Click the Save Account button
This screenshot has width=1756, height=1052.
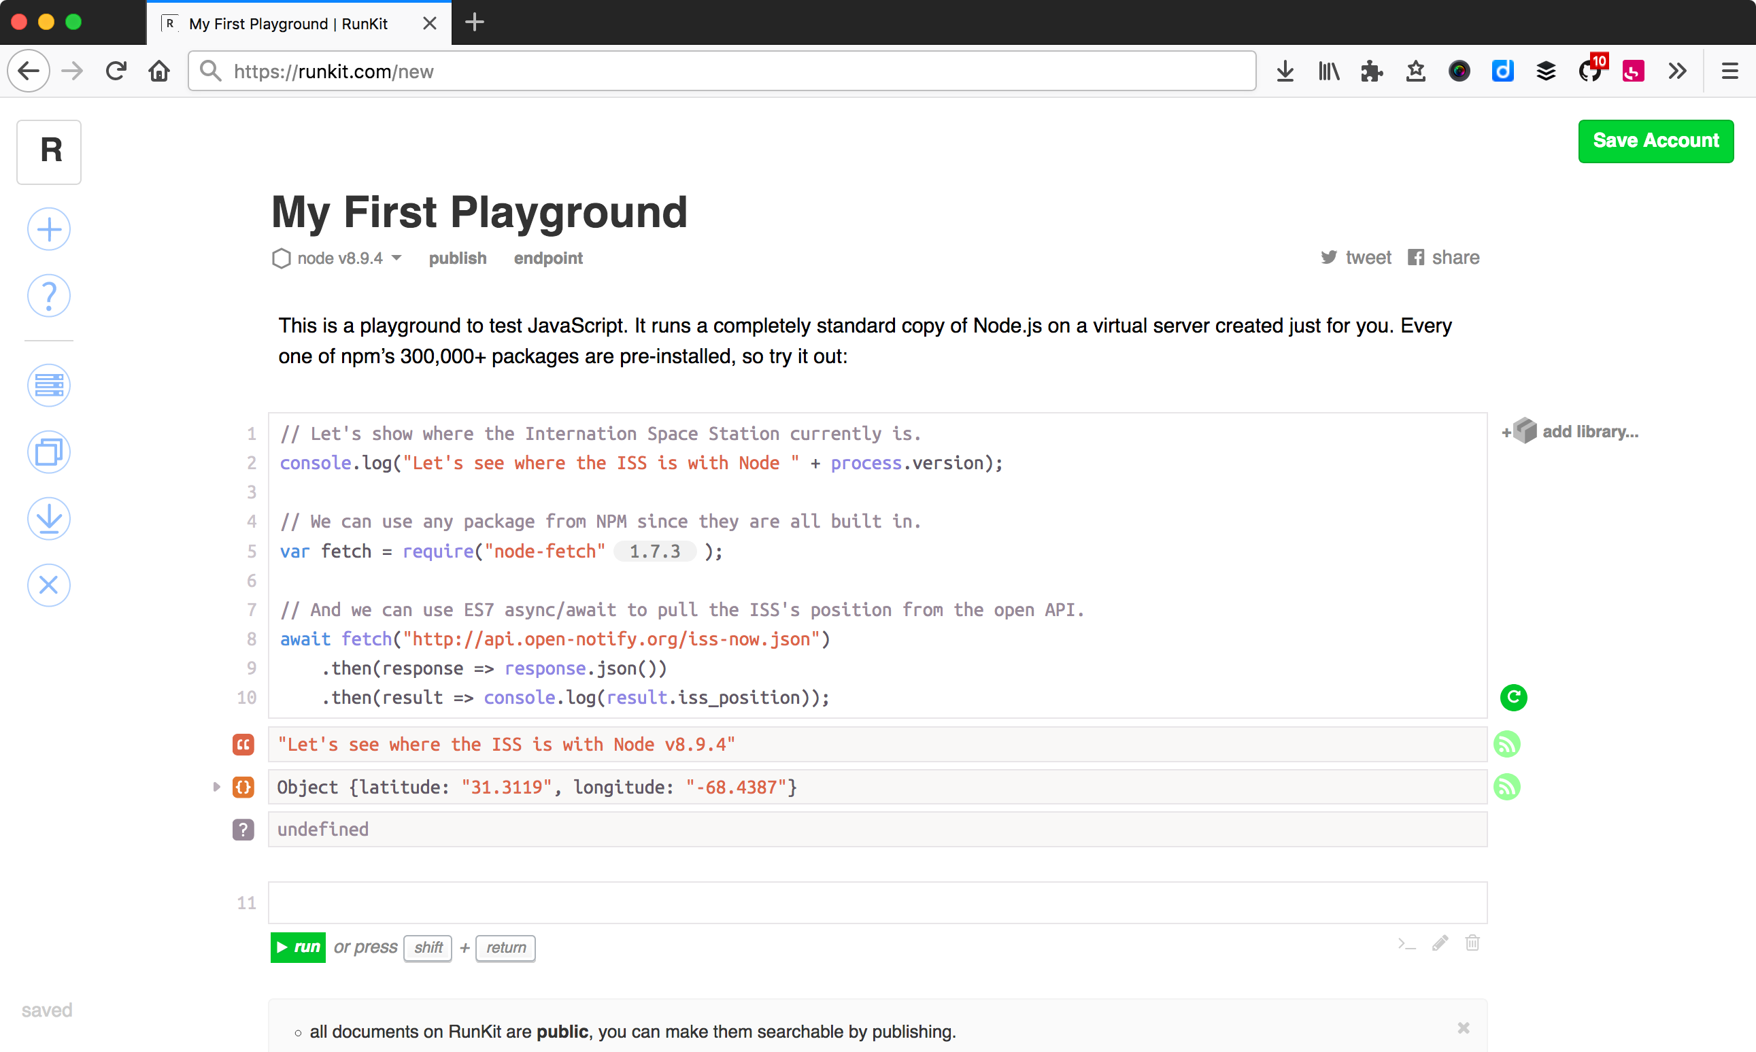click(x=1655, y=141)
